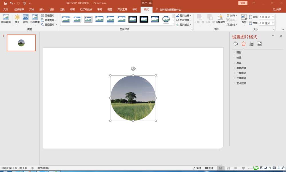Click the rotation handle above the picture
This screenshot has height=172, width=286.
133,68
